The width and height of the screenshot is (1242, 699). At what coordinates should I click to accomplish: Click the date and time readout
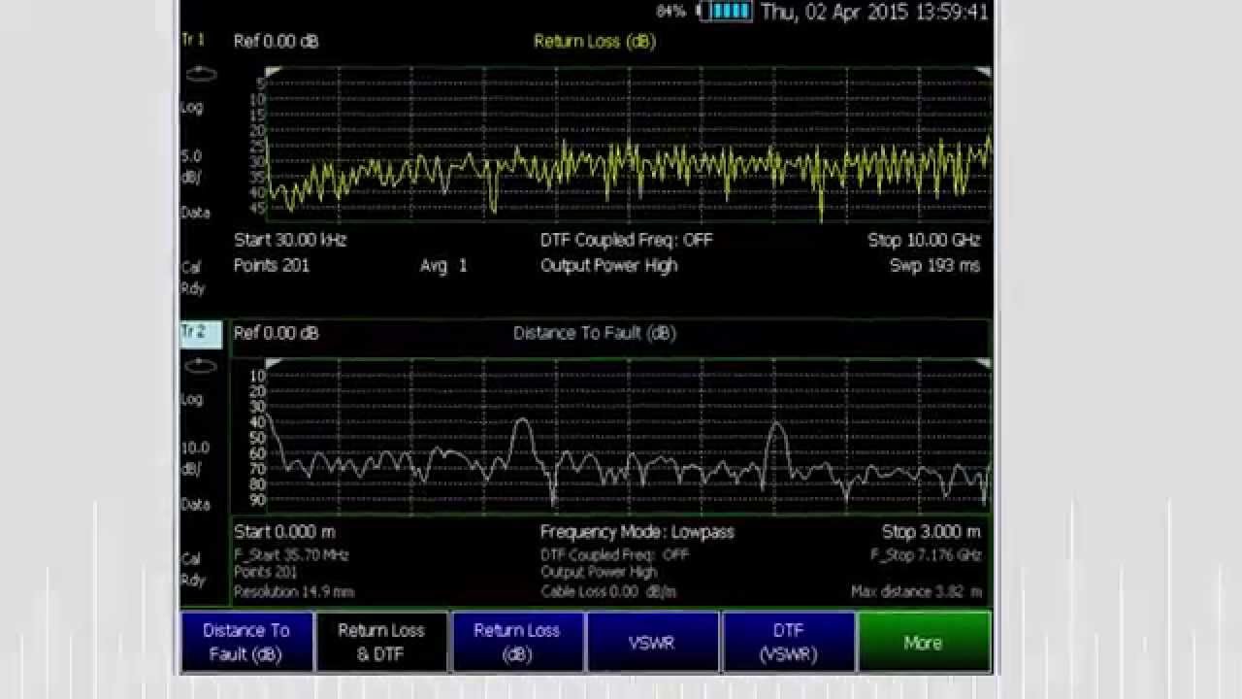874,12
